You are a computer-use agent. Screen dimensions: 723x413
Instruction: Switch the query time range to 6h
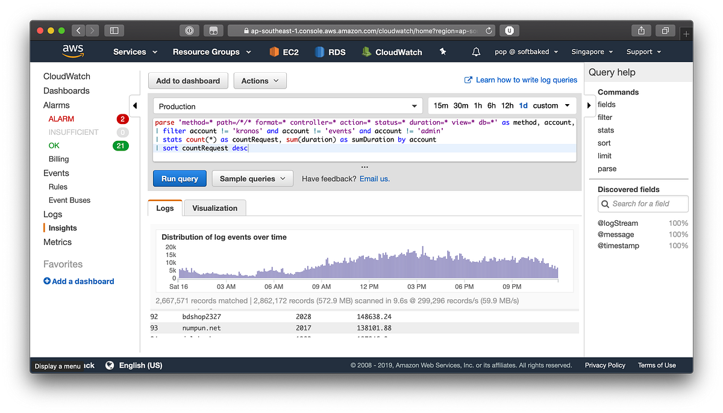(491, 105)
